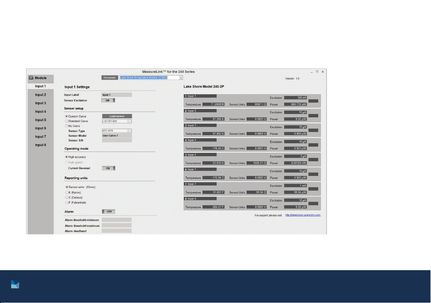Screen dimensions: 431x303
Task: Click the '9.922 µW' power value
Action: (x=295, y=178)
